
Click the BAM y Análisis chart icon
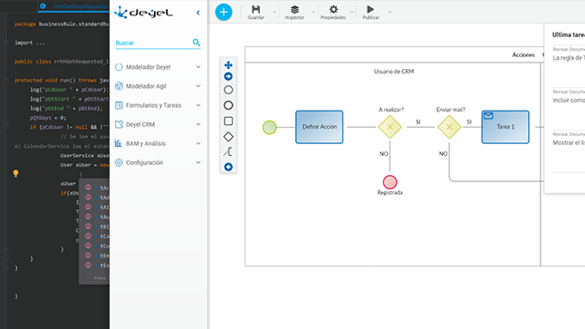[x=119, y=143]
